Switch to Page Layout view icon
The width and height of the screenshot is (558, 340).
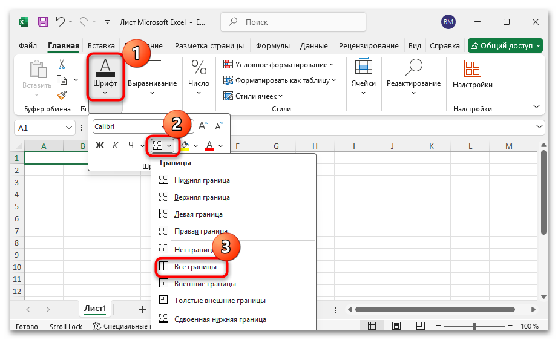tap(396, 325)
